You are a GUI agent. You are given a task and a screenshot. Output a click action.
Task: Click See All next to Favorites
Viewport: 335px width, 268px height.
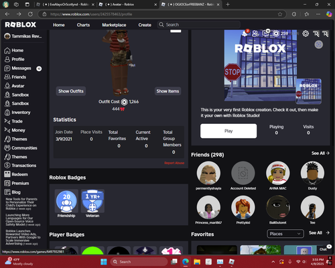pyautogui.click(x=319, y=233)
